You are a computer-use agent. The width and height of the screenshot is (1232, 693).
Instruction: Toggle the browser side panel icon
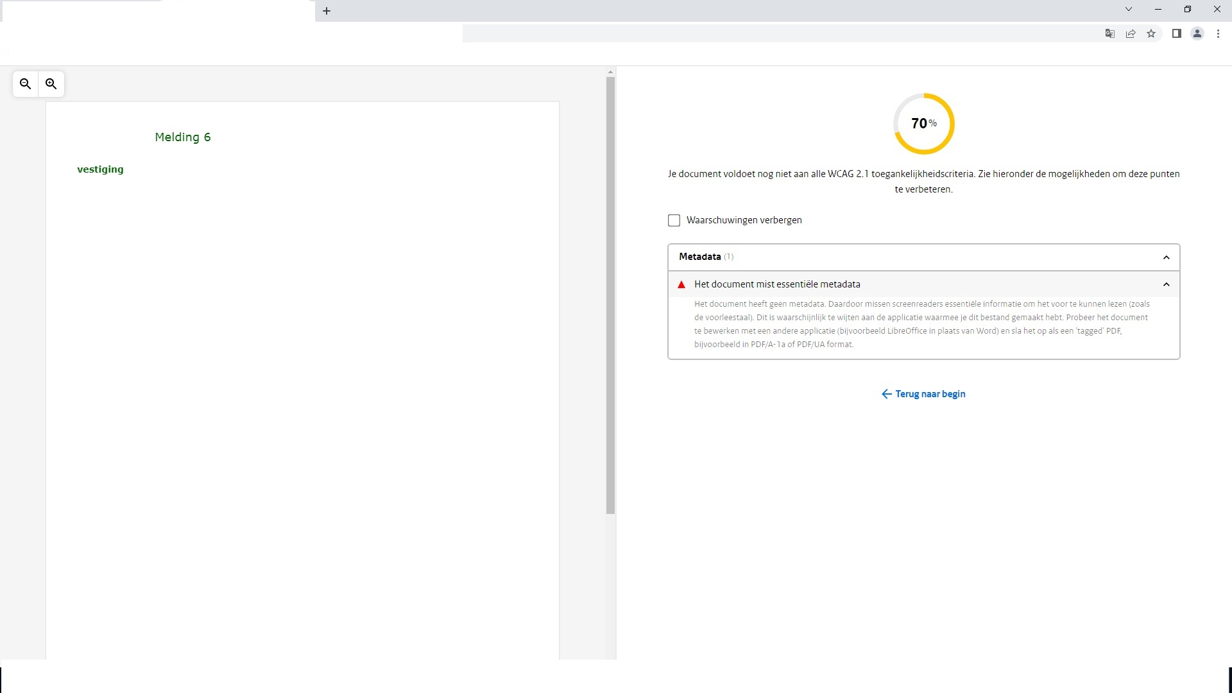click(1177, 34)
